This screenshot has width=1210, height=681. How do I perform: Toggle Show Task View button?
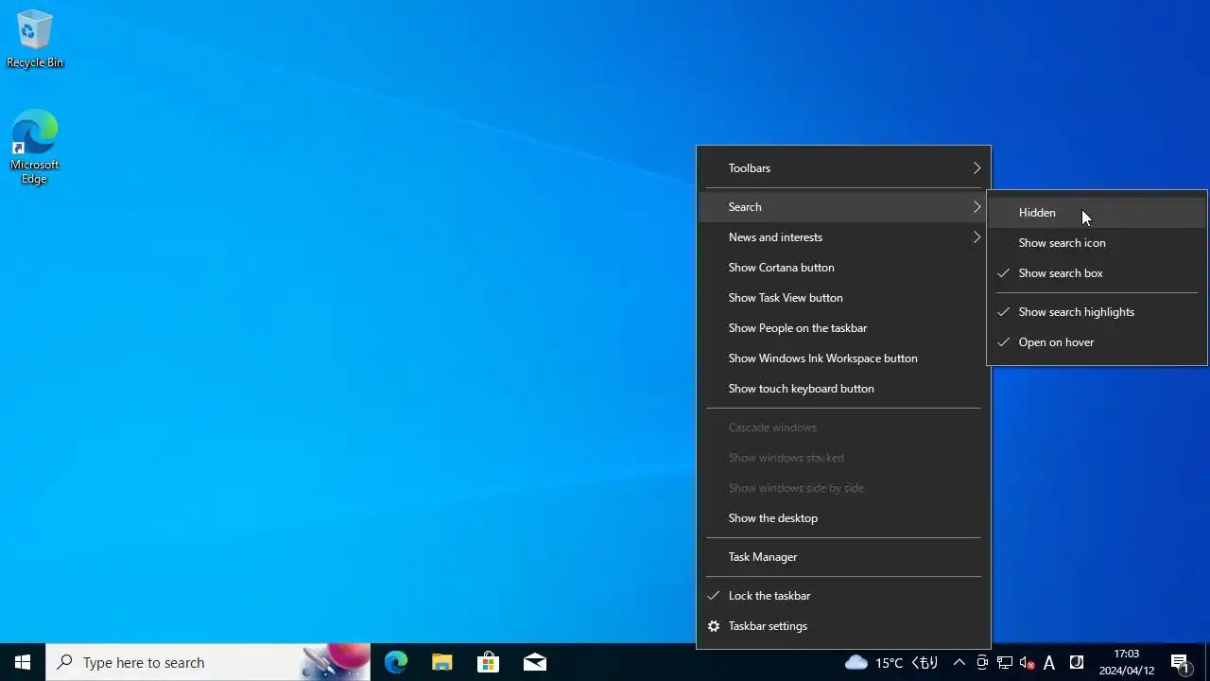tap(843, 298)
